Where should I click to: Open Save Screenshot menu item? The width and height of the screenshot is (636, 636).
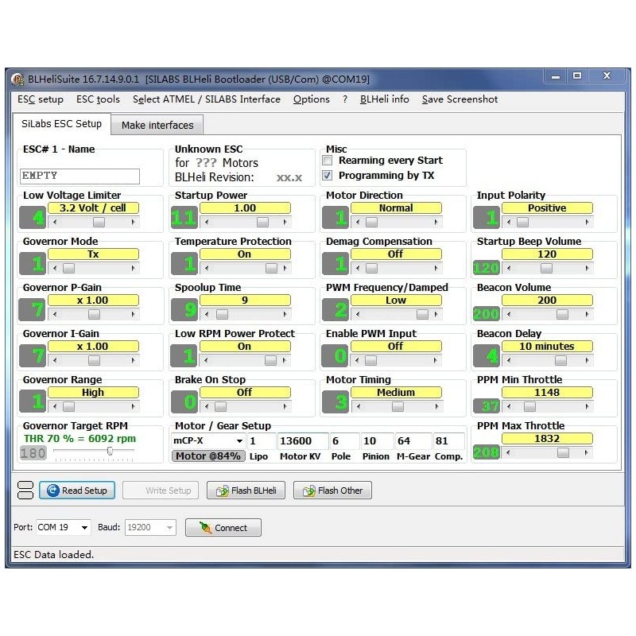tap(460, 99)
